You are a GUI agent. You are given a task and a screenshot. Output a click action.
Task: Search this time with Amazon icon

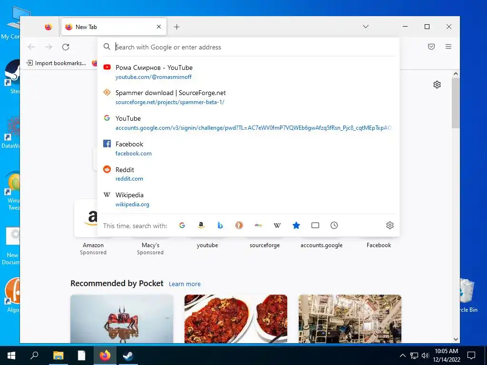click(201, 226)
